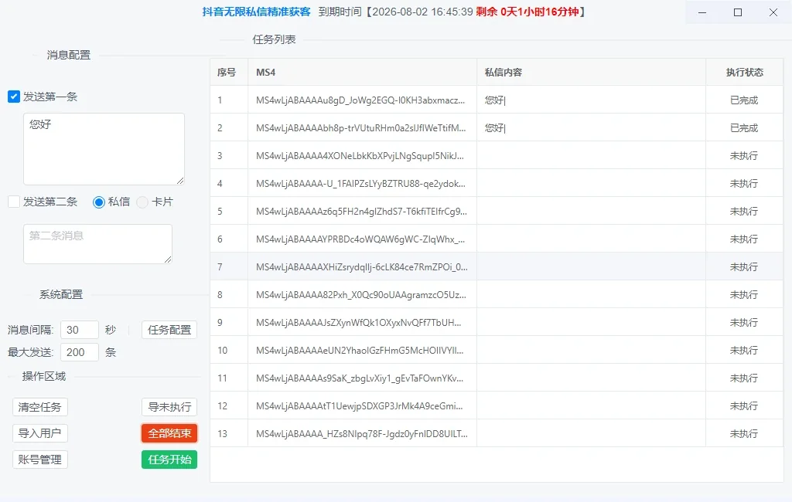Screen dimensions: 792x502
Task: Click the 执行状态 column header
Action: point(745,72)
